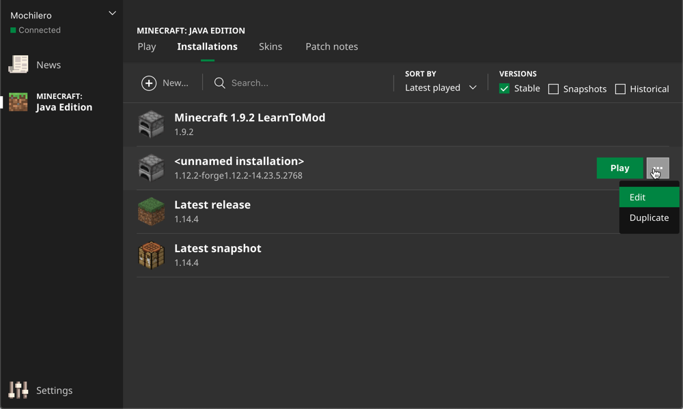Switch to the Skins tab
This screenshot has width=683, height=409.
[270, 46]
